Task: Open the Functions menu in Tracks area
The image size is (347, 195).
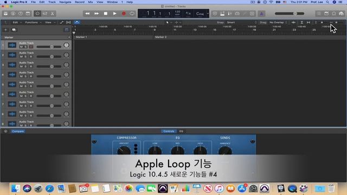Action: [x=33, y=23]
